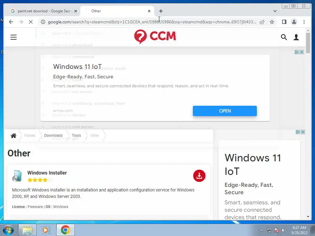This screenshot has width=315, height=236.
Task: Click the scrollbar up arrow
Action: click(x=308, y=30)
